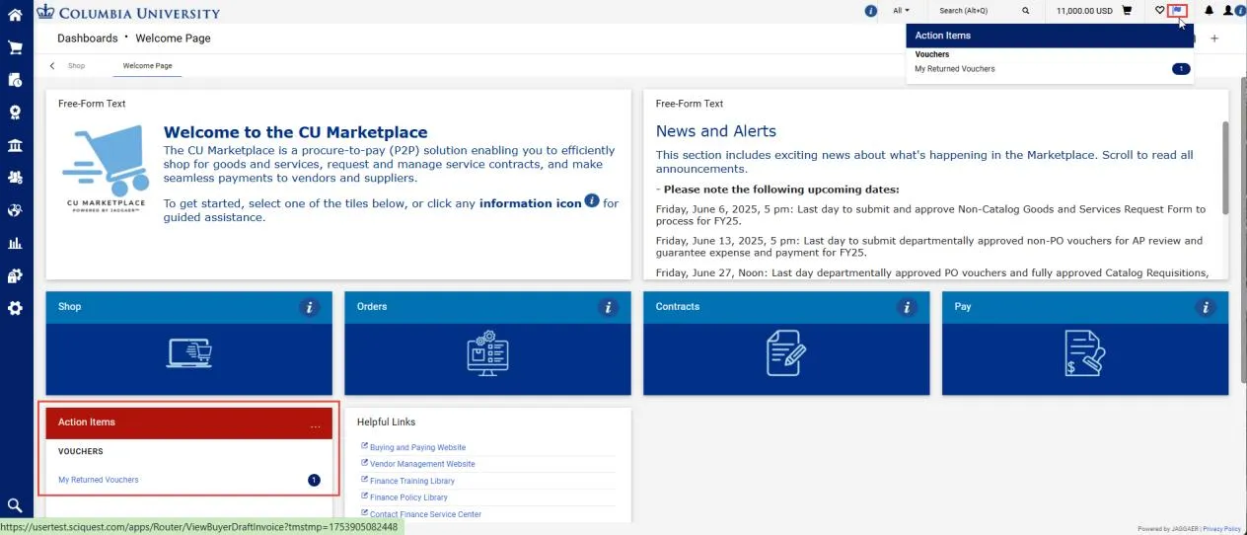
Task: Open the Sourcing globe icon in sidebar
Action: (15, 210)
